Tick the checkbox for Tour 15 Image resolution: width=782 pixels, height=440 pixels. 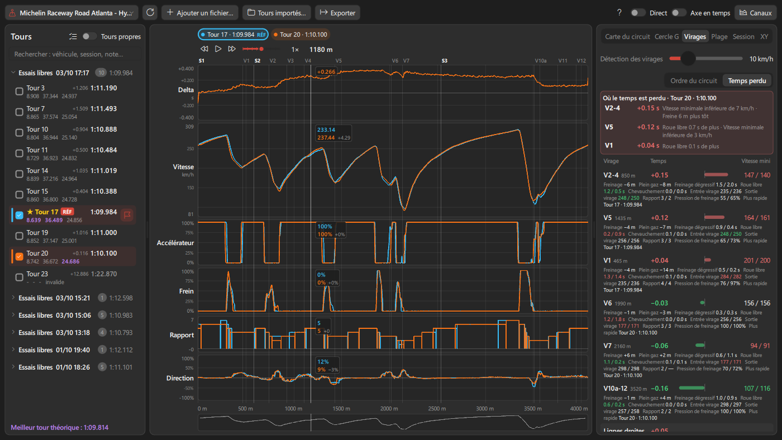coord(20,195)
